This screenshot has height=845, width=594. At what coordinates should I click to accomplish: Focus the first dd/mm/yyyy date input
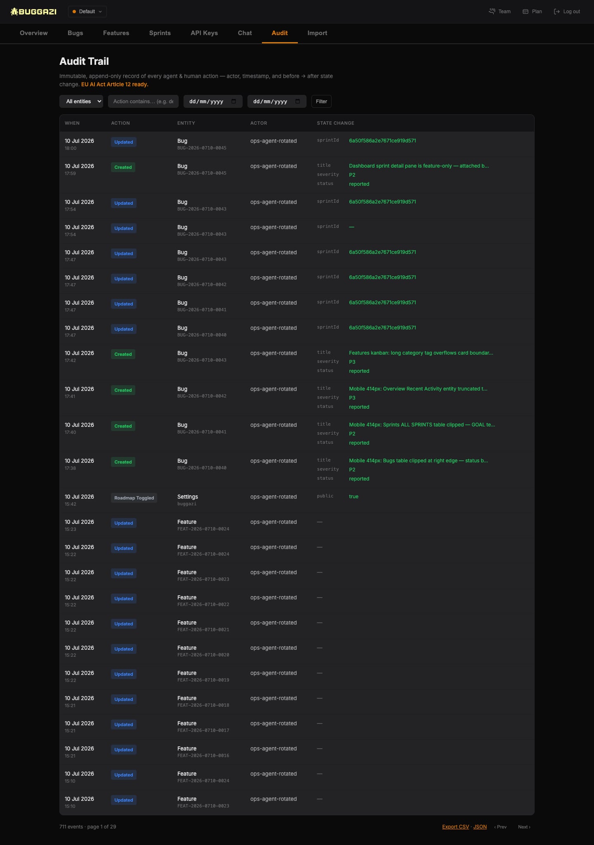tap(213, 102)
